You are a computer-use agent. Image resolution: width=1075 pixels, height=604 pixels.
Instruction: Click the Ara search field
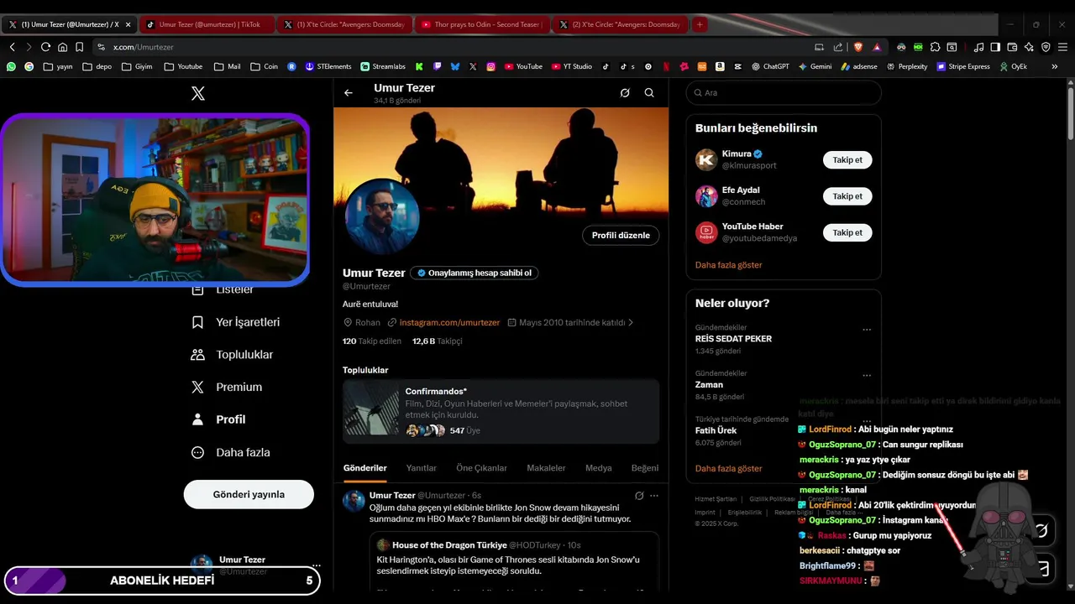784,93
